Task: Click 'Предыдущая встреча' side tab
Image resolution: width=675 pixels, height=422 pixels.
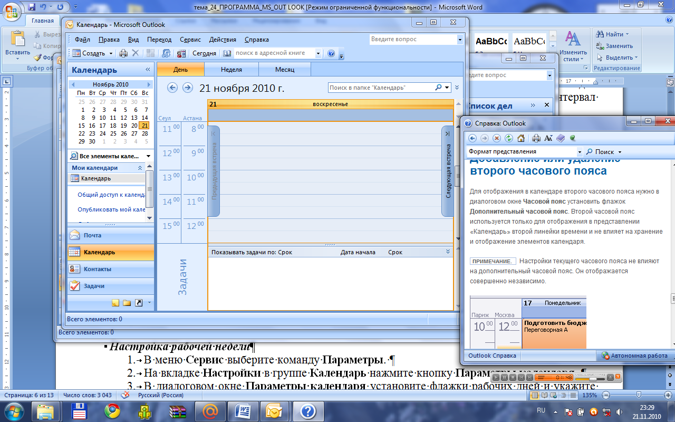Action: click(214, 171)
